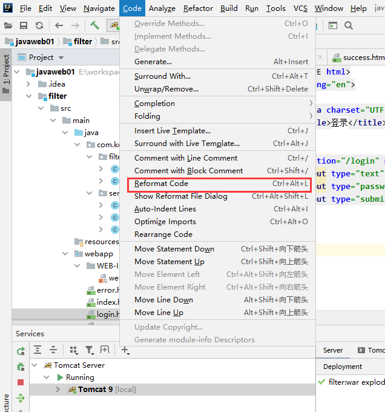
Task: Select the filter:war exploded deployment entry
Action: [x=352, y=382]
